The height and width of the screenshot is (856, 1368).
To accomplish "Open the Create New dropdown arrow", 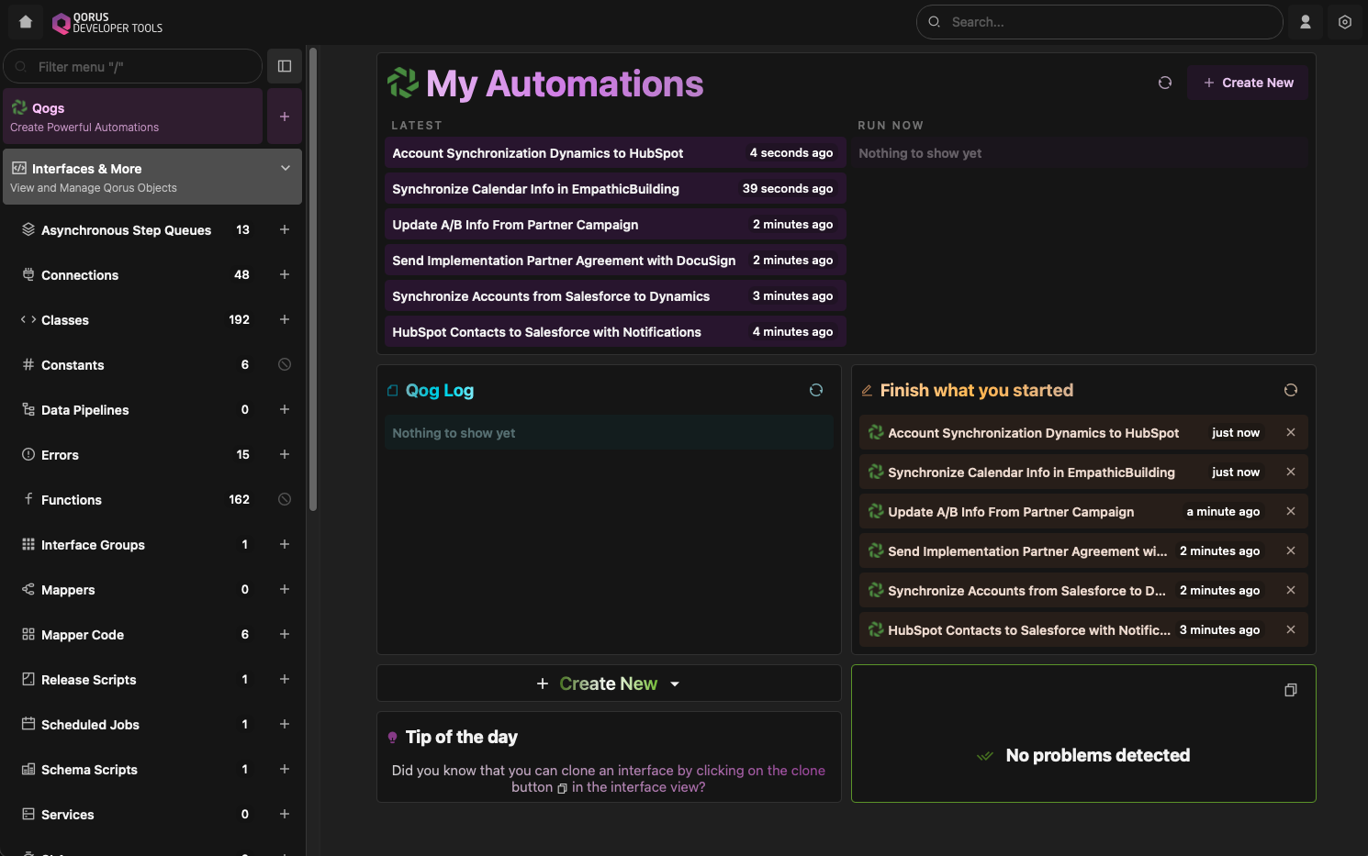I will [675, 684].
